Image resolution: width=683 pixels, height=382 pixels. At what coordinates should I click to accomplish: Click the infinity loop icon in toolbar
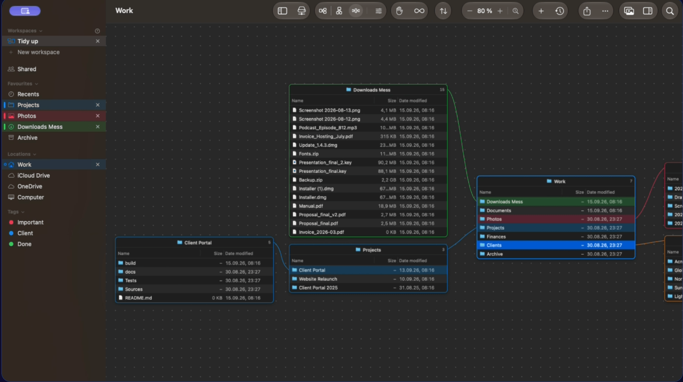coord(419,11)
